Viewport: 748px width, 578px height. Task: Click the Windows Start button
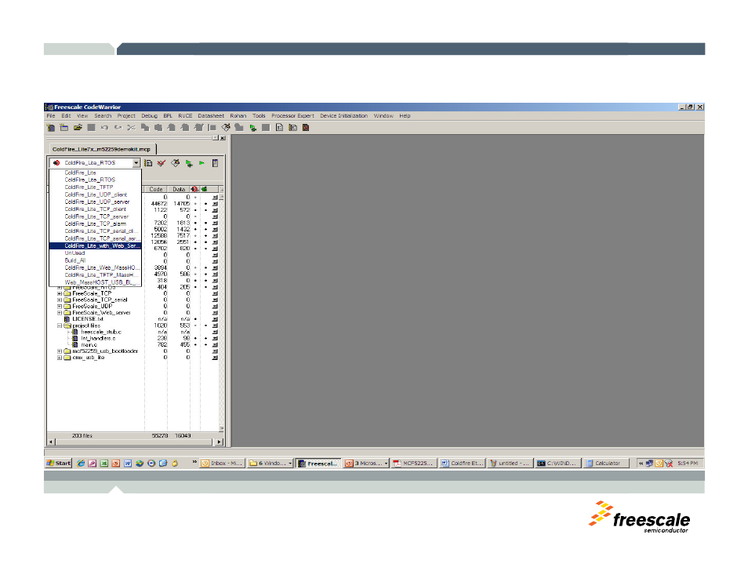(59, 463)
